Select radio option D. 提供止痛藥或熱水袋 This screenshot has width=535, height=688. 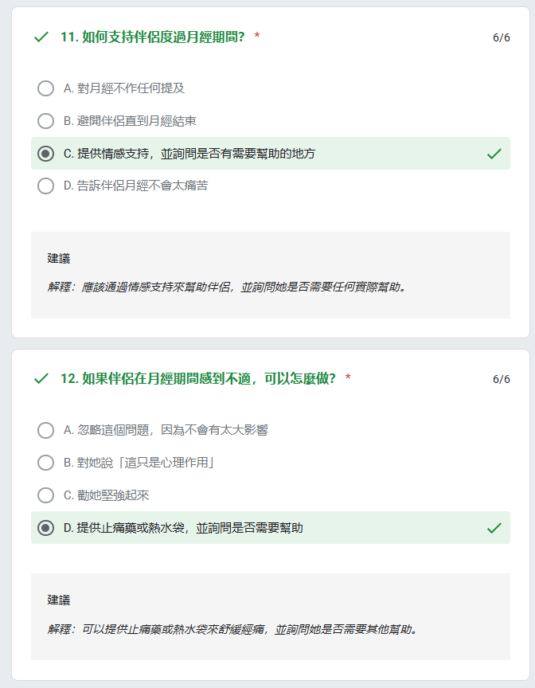click(45, 528)
